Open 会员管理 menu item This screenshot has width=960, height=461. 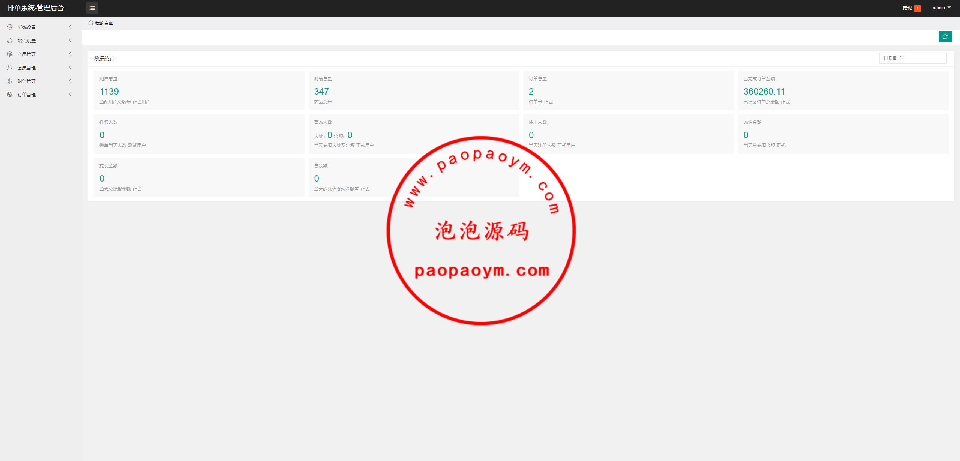[x=41, y=68]
